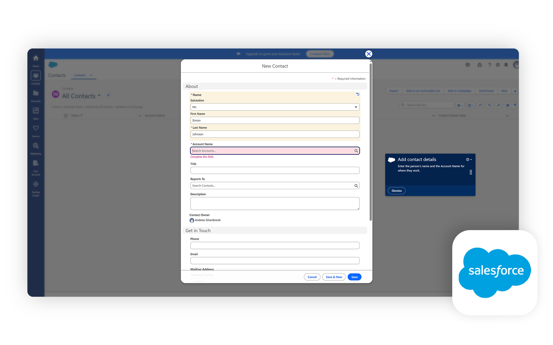This screenshot has width=553, height=345.
Task: Click the list sort arrows icon
Action: [489, 105]
